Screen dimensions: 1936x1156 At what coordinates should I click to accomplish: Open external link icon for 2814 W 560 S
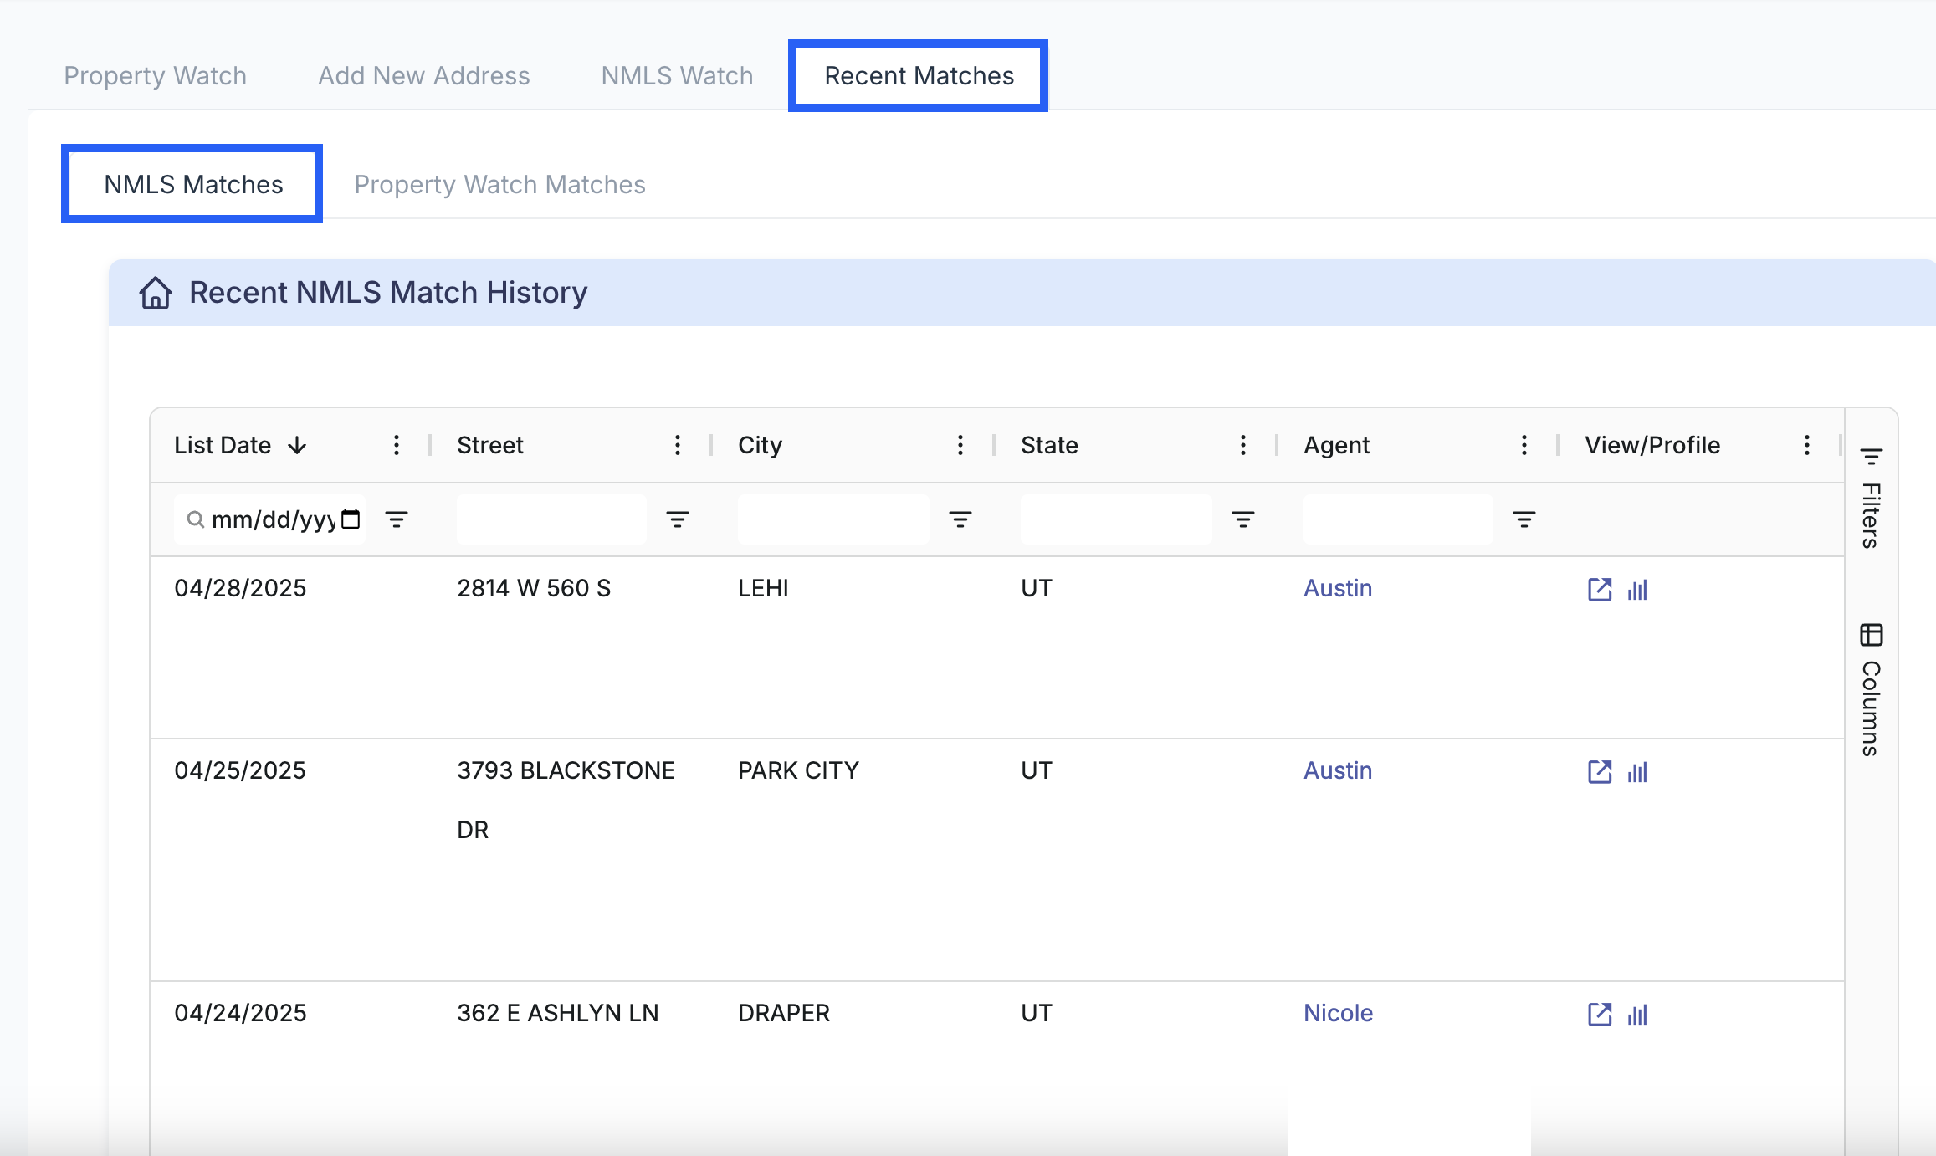click(x=1599, y=589)
